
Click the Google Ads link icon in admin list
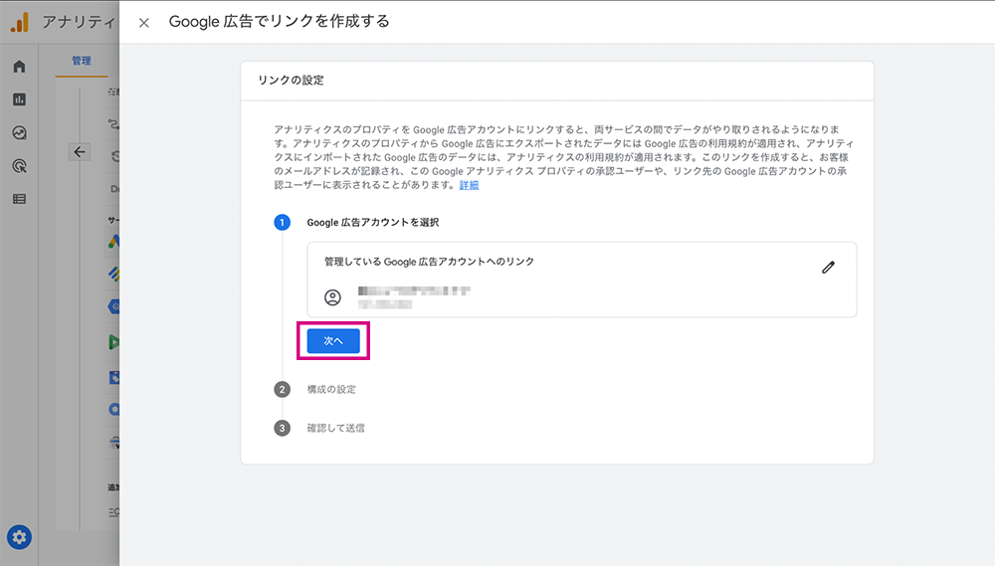pos(113,242)
